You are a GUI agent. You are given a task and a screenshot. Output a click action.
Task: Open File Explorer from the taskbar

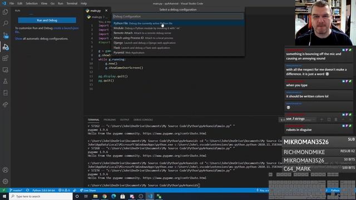coord(95,196)
